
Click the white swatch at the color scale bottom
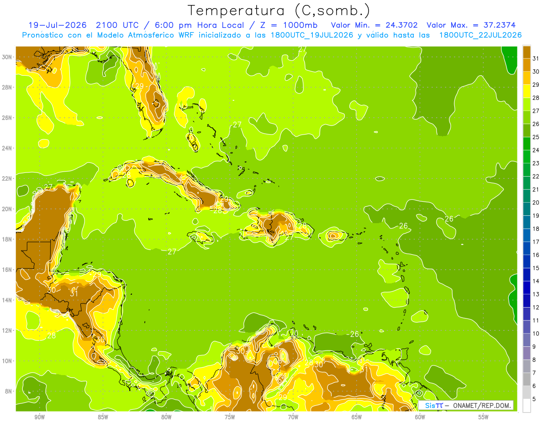point(527,406)
